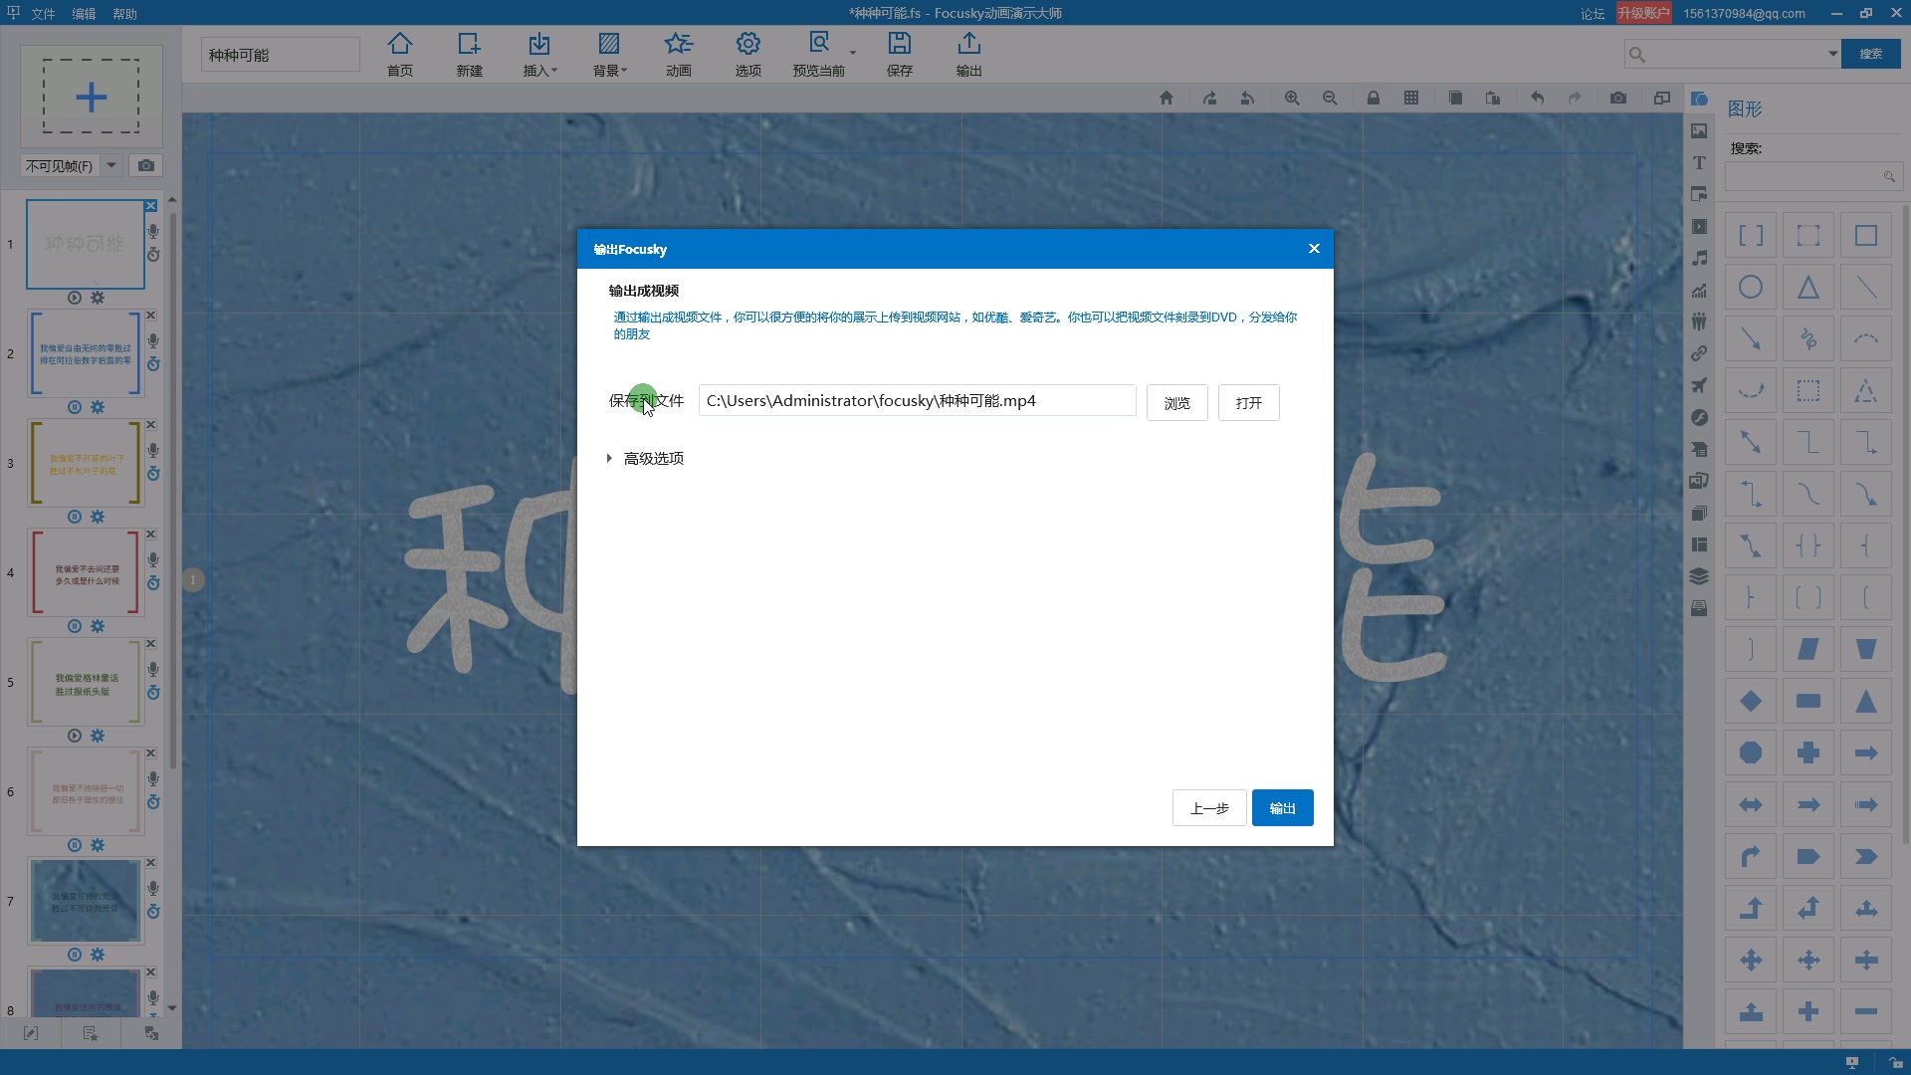Click the blue 输出 export button in dialog
This screenshot has width=1911, height=1075.
(1283, 808)
